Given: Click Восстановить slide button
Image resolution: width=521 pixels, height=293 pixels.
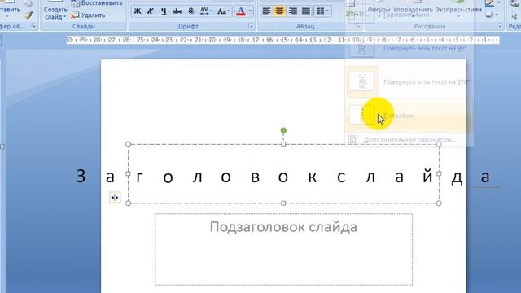Looking at the screenshot, I should click(97, 3).
